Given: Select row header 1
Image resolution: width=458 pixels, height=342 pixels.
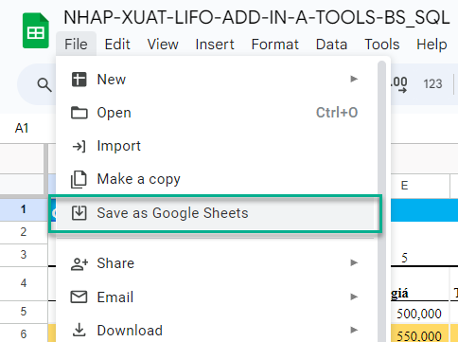Looking at the screenshot, I should 23,209.
